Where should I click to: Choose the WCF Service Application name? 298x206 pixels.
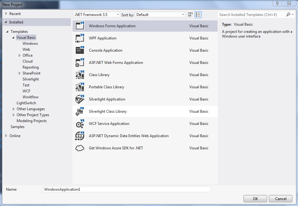click(x=109, y=124)
